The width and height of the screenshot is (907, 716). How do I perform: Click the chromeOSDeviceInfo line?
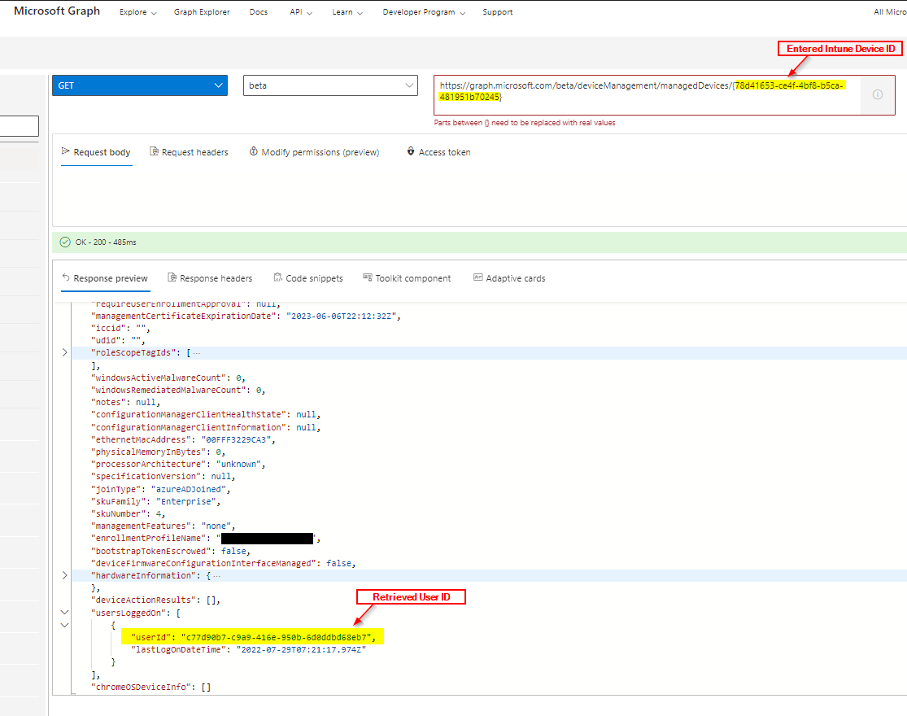coord(151,687)
